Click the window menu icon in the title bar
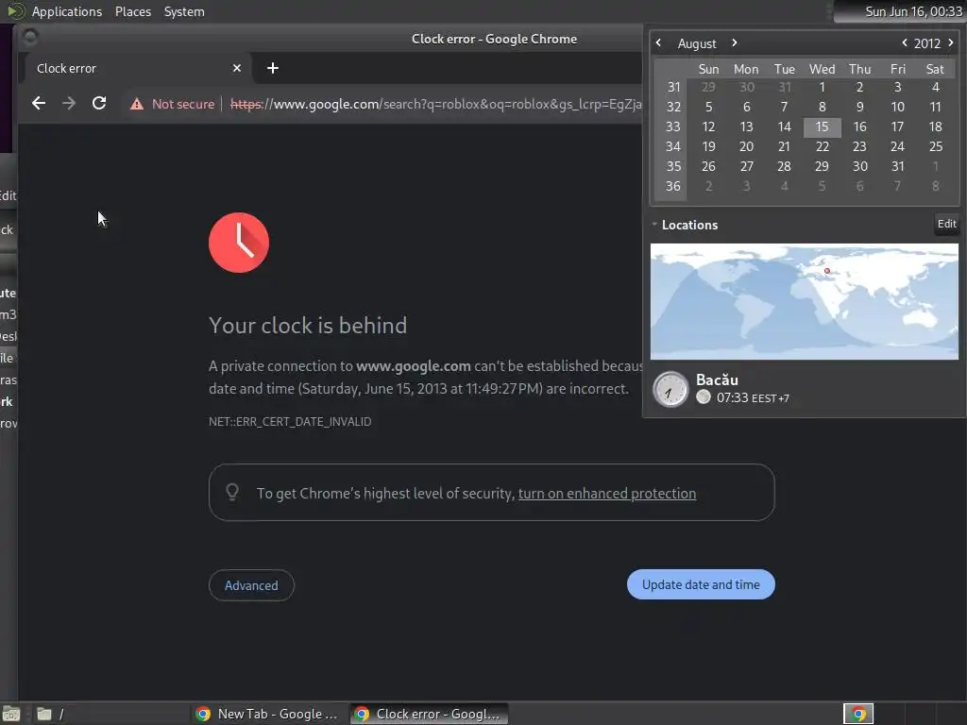Screen dimensions: 967x725 (30, 38)
